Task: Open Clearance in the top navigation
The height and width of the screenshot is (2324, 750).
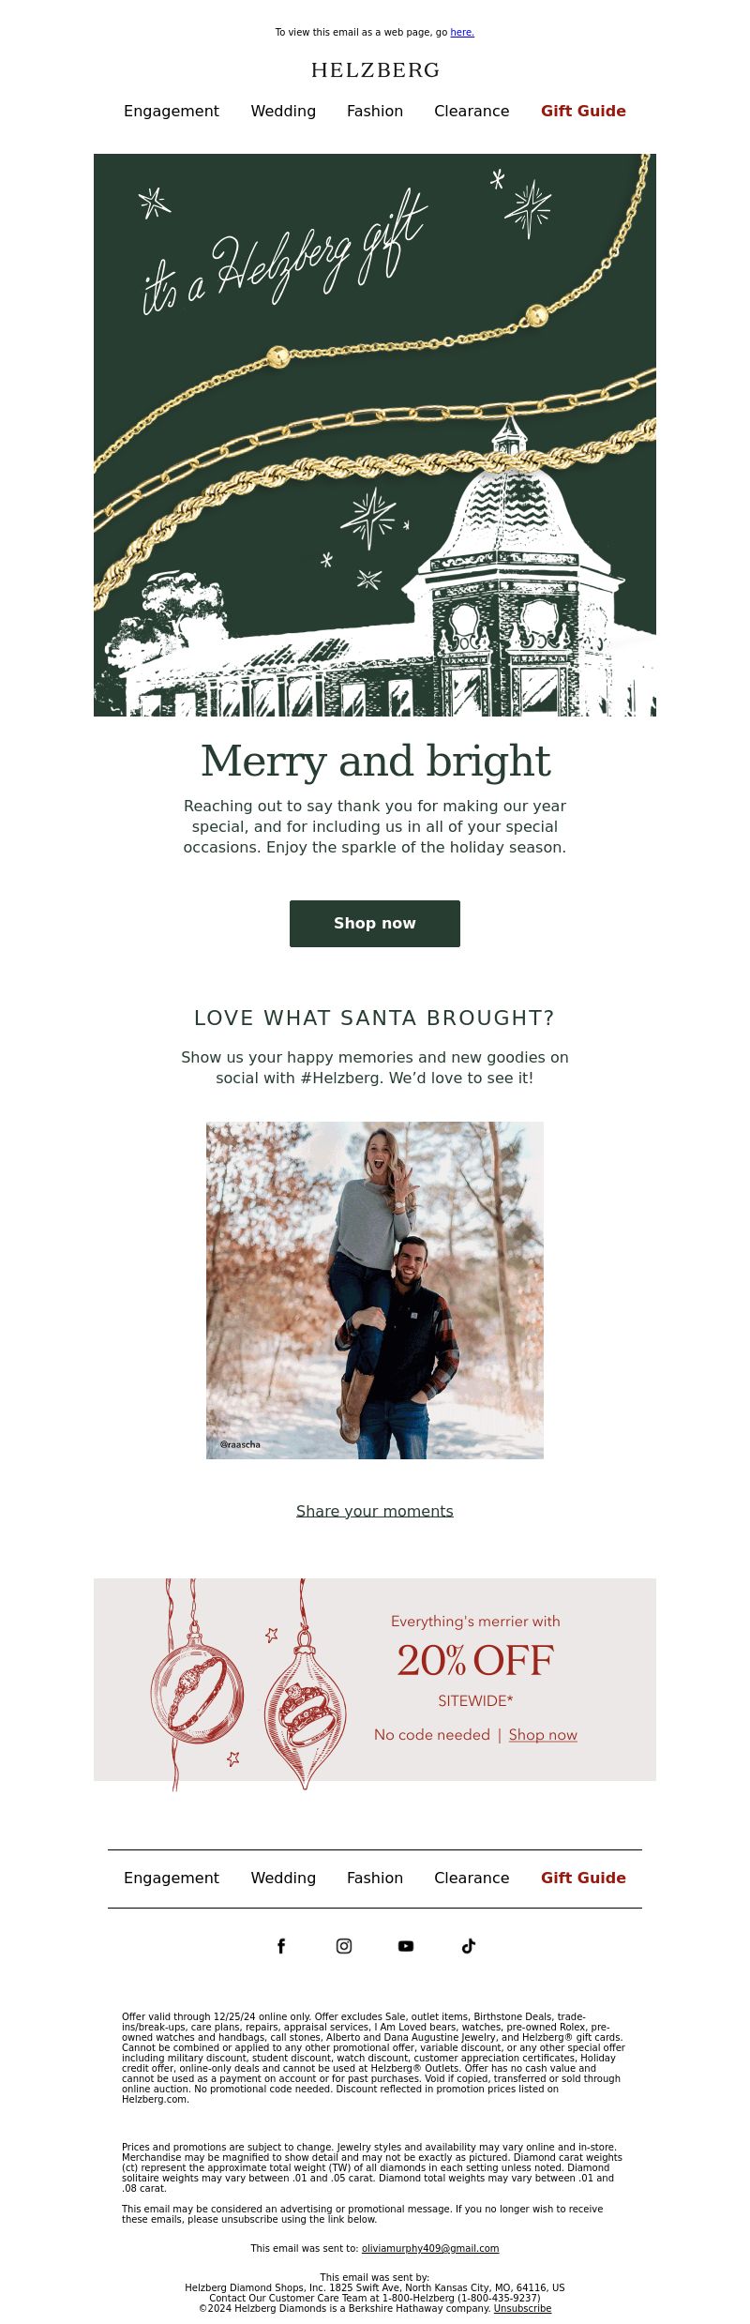Action: pyautogui.click(x=472, y=111)
